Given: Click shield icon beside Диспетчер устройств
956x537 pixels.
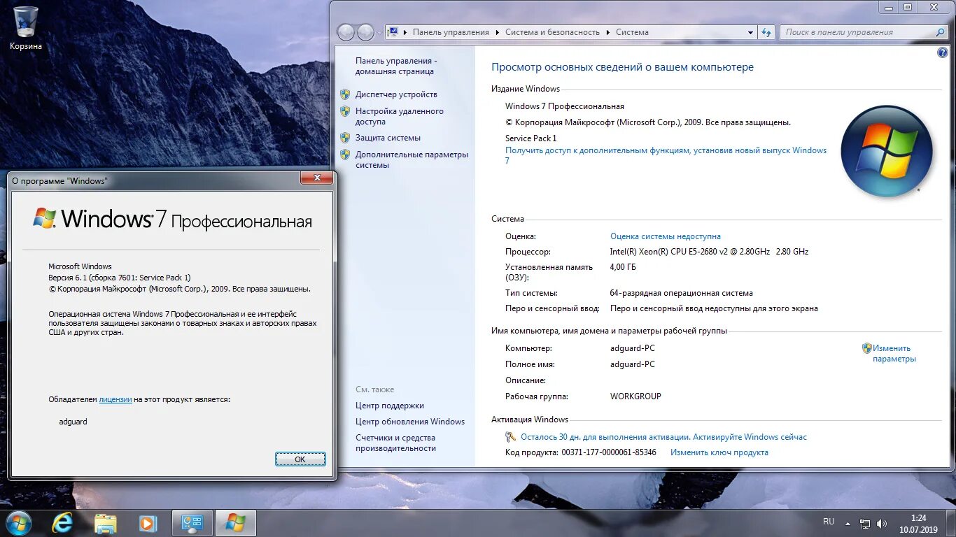Looking at the screenshot, I should click(x=345, y=94).
